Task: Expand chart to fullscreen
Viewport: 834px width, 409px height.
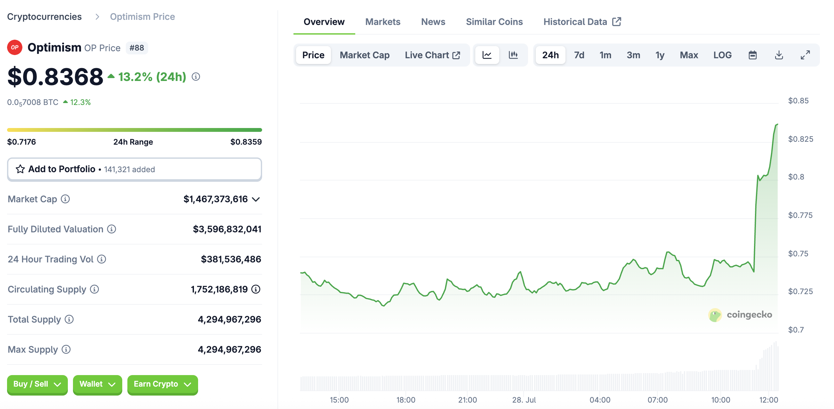Action: pos(805,55)
